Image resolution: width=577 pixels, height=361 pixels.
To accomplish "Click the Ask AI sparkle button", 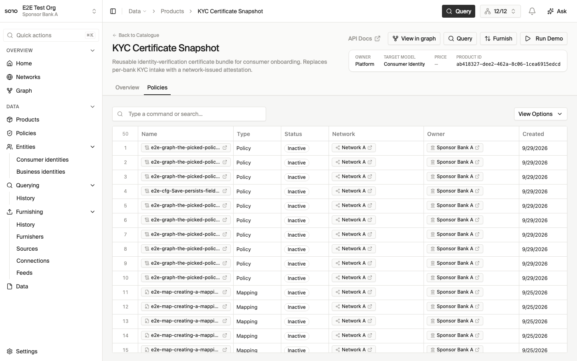I will [x=557, y=11].
